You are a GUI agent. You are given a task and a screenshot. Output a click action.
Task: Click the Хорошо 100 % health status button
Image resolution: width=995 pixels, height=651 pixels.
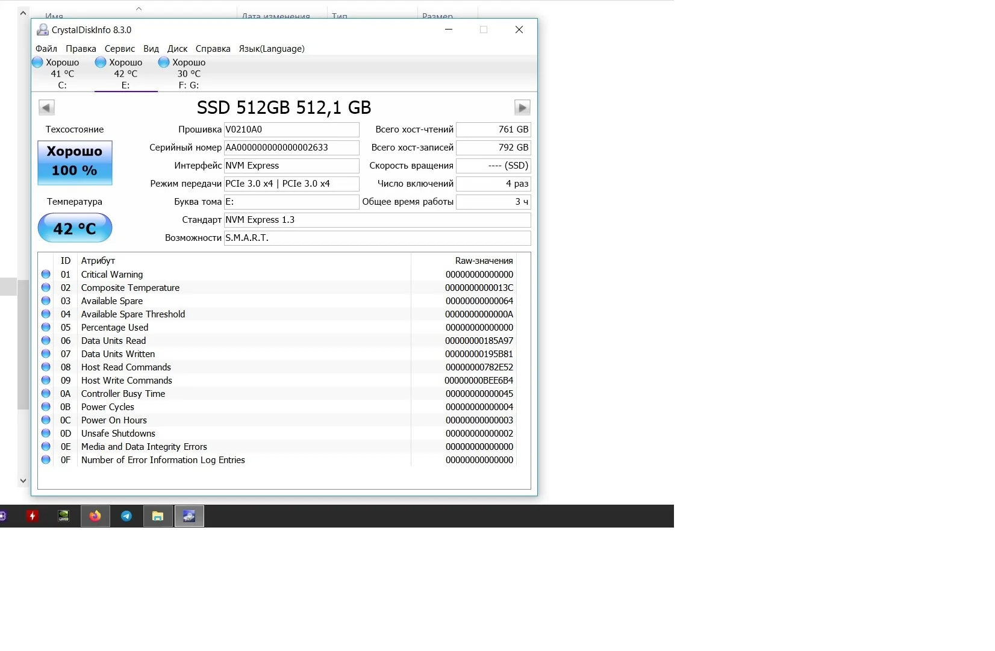pyautogui.click(x=75, y=163)
